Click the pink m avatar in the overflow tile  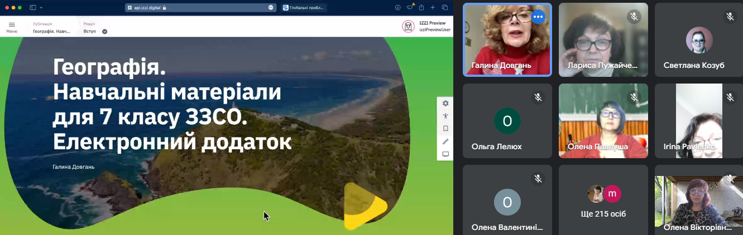(x=612, y=193)
